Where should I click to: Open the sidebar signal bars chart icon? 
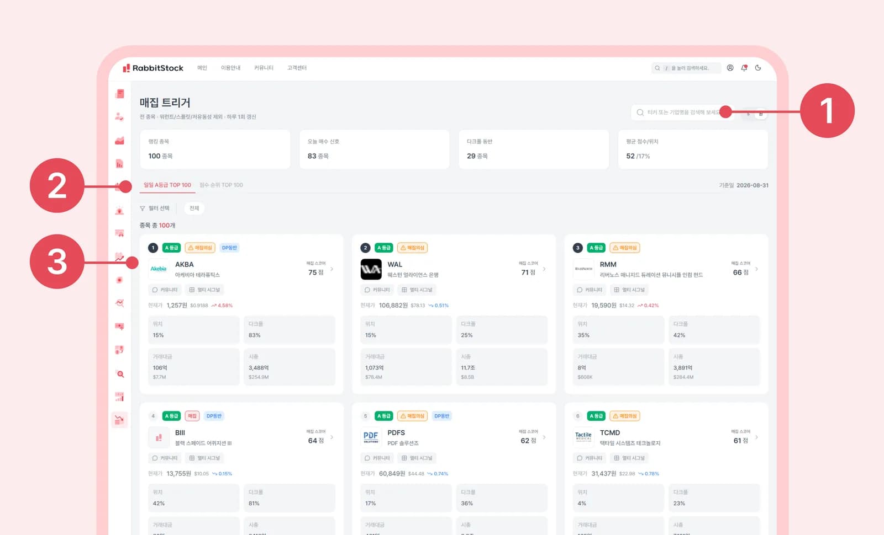(x=119, y=397)
